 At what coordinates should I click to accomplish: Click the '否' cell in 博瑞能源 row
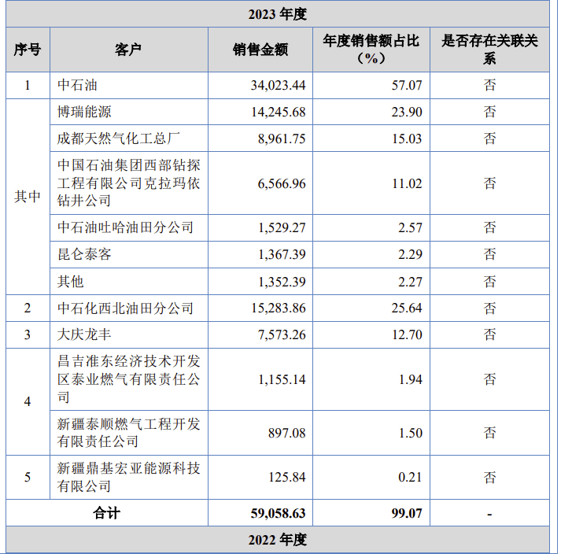(490, 112)
